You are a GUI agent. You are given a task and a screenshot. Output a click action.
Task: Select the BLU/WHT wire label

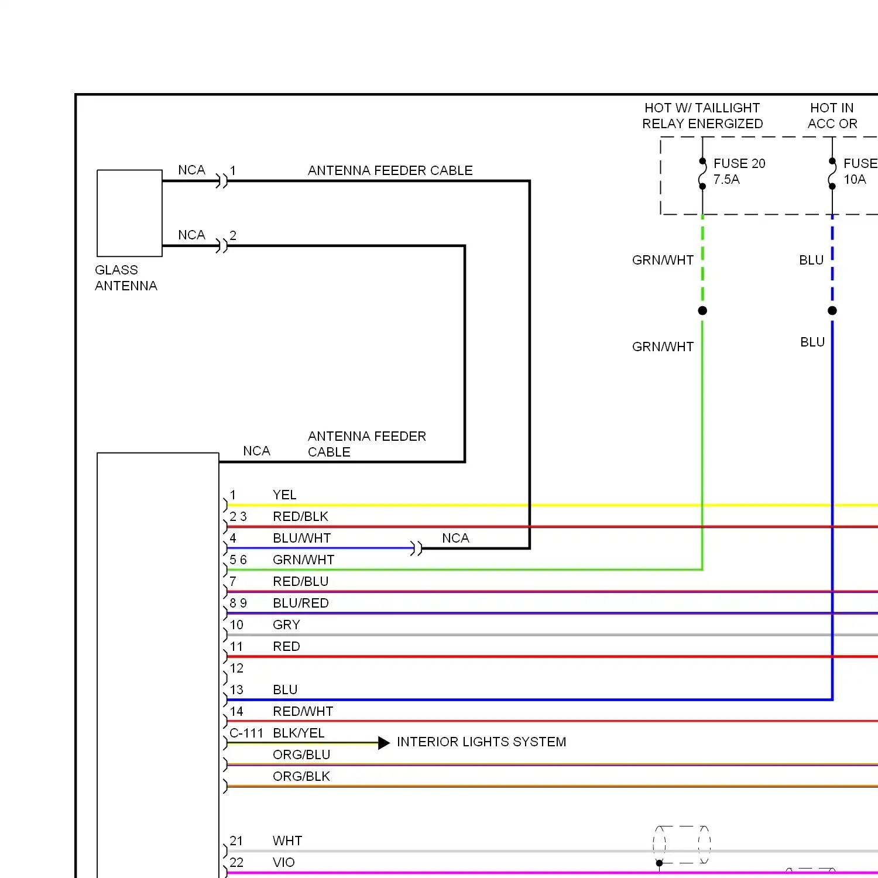coord(301,538)
